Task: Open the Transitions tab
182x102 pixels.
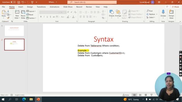Action: tap(41, 7)
